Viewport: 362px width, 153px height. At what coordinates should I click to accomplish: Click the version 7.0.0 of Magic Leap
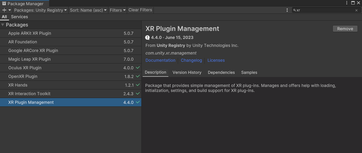(x=129, y=59)
